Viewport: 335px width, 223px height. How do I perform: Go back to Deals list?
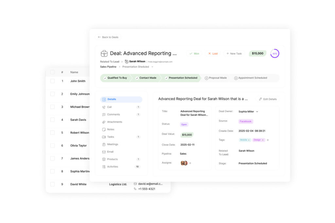[x=108, y=37]
